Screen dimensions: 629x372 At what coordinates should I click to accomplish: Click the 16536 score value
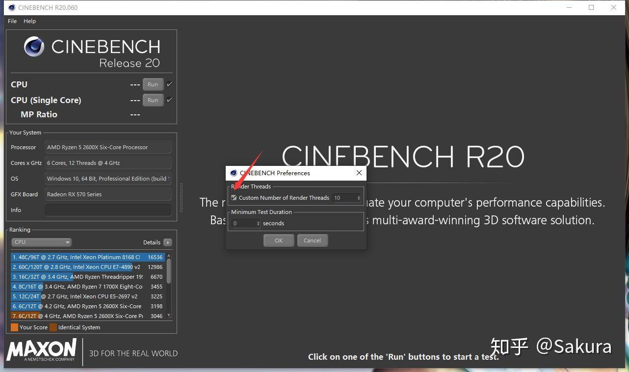click(x=155, y=257)
